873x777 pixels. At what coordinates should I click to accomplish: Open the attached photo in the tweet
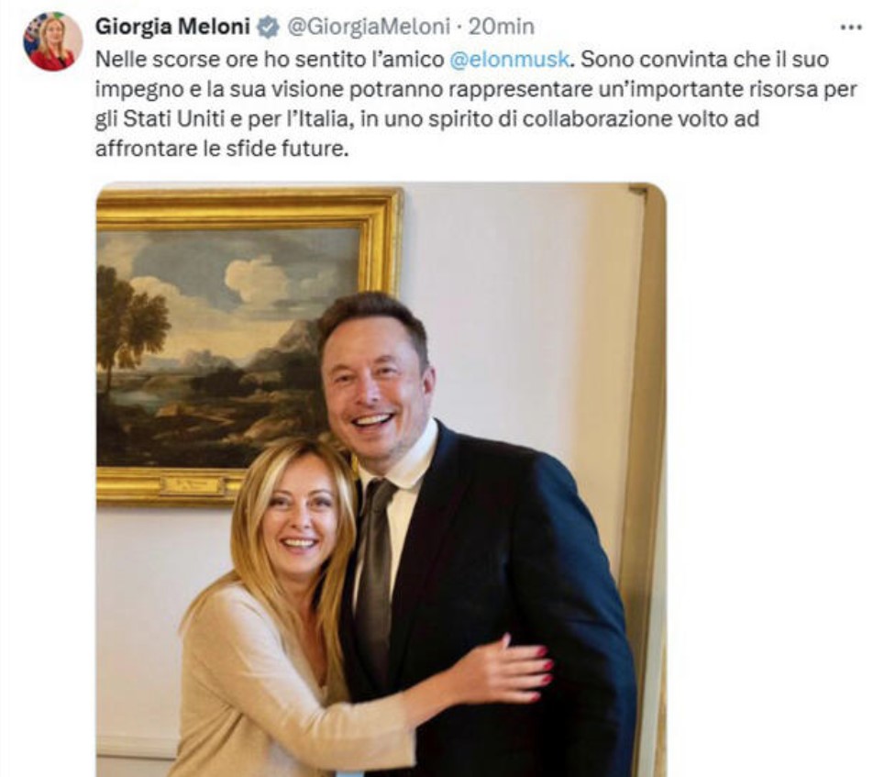coord(381,479)
